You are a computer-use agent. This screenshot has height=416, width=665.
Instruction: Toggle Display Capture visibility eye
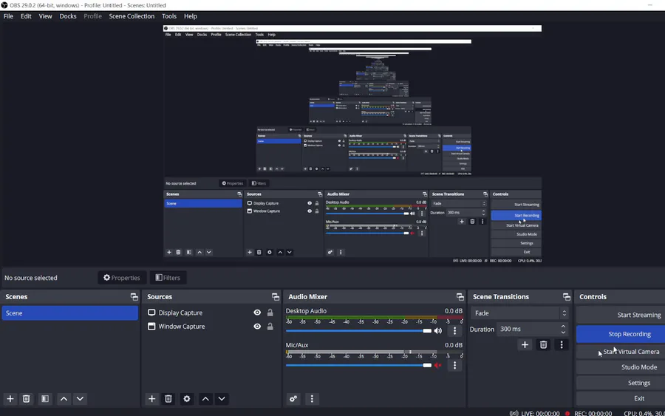(257, 313)
